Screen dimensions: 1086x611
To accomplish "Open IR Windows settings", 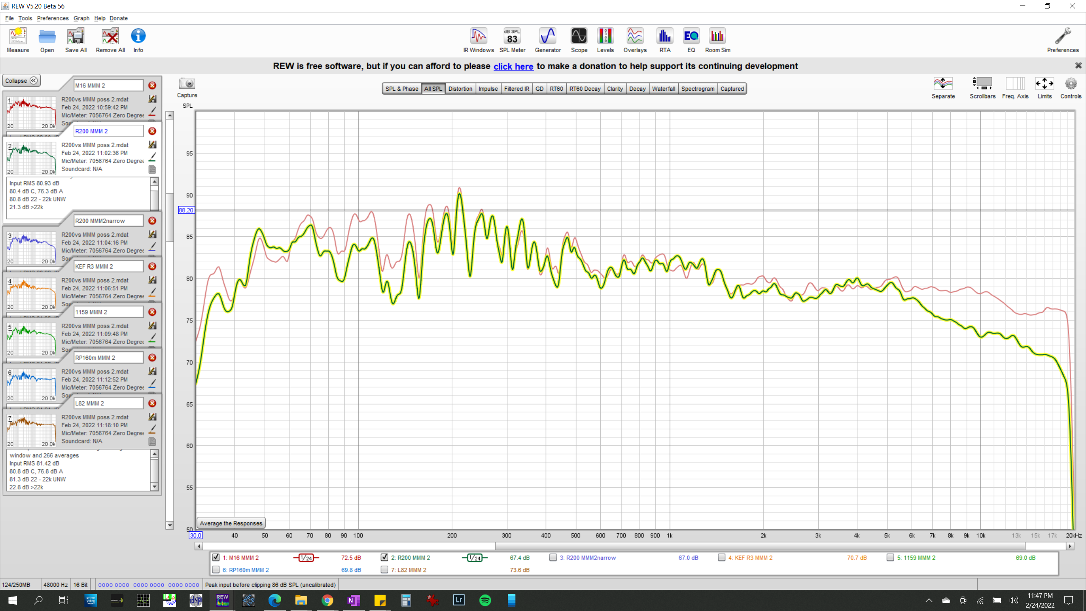I will 479,40.
